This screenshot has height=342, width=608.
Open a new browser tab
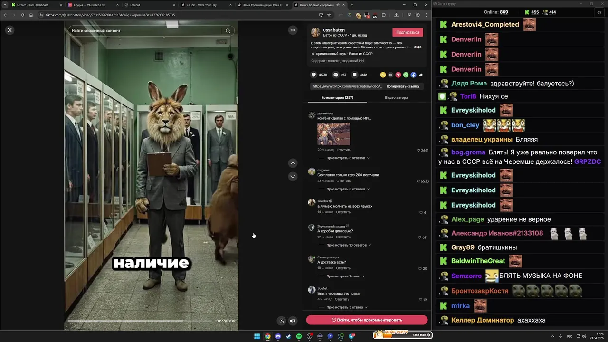(352, 5)
